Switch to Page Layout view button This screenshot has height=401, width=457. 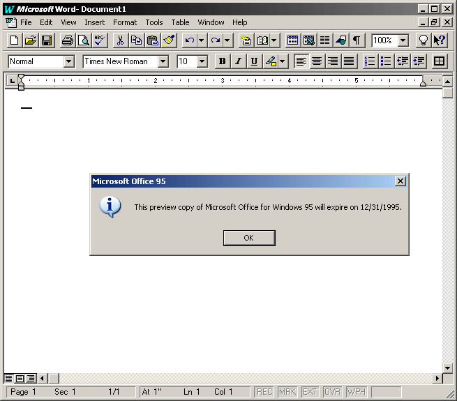tap(20, 379)
